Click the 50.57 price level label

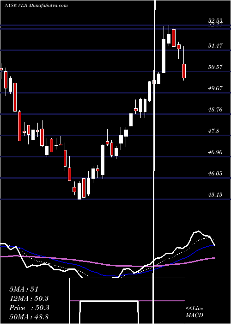[x=215, y=67]
